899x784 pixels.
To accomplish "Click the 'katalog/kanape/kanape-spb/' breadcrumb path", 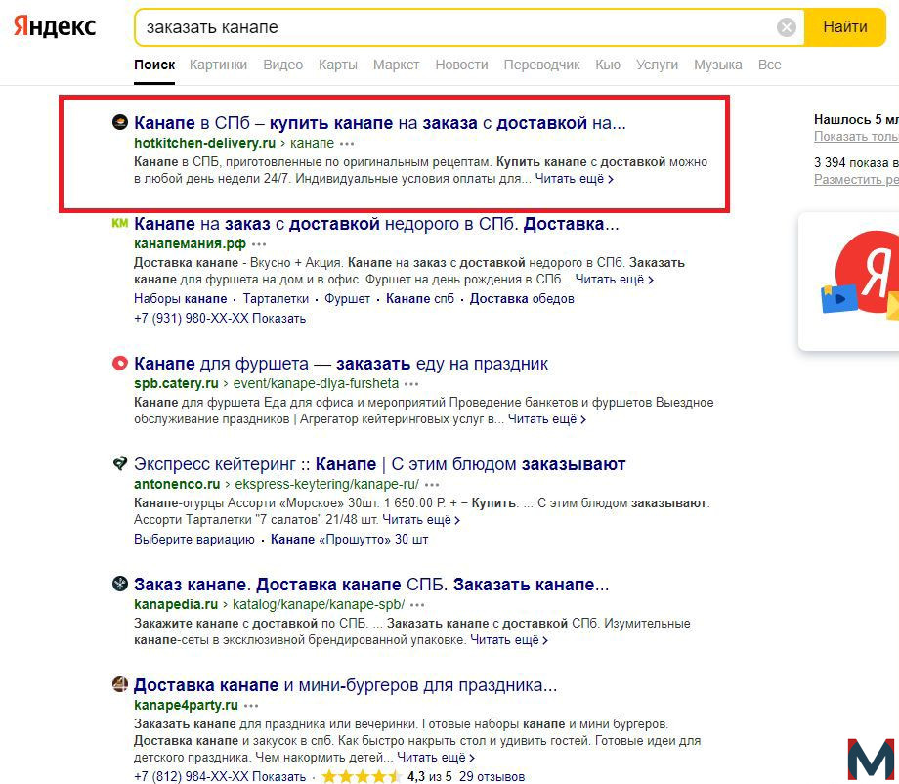I will pos(319,604).
